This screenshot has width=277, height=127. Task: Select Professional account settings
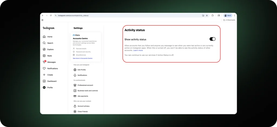pos(85,85)
